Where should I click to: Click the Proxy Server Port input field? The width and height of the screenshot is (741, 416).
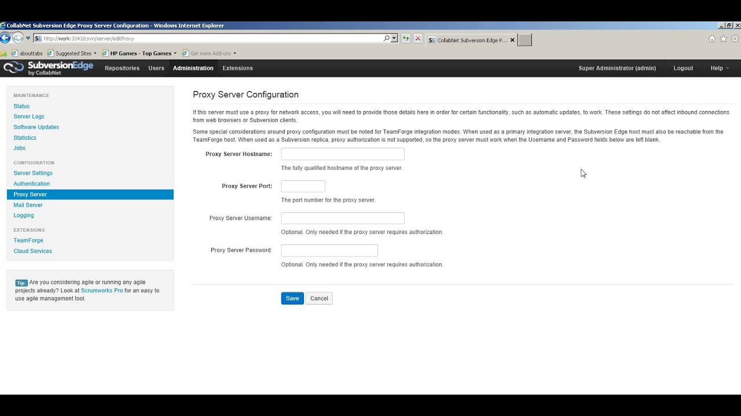click(x=303, y=186)
